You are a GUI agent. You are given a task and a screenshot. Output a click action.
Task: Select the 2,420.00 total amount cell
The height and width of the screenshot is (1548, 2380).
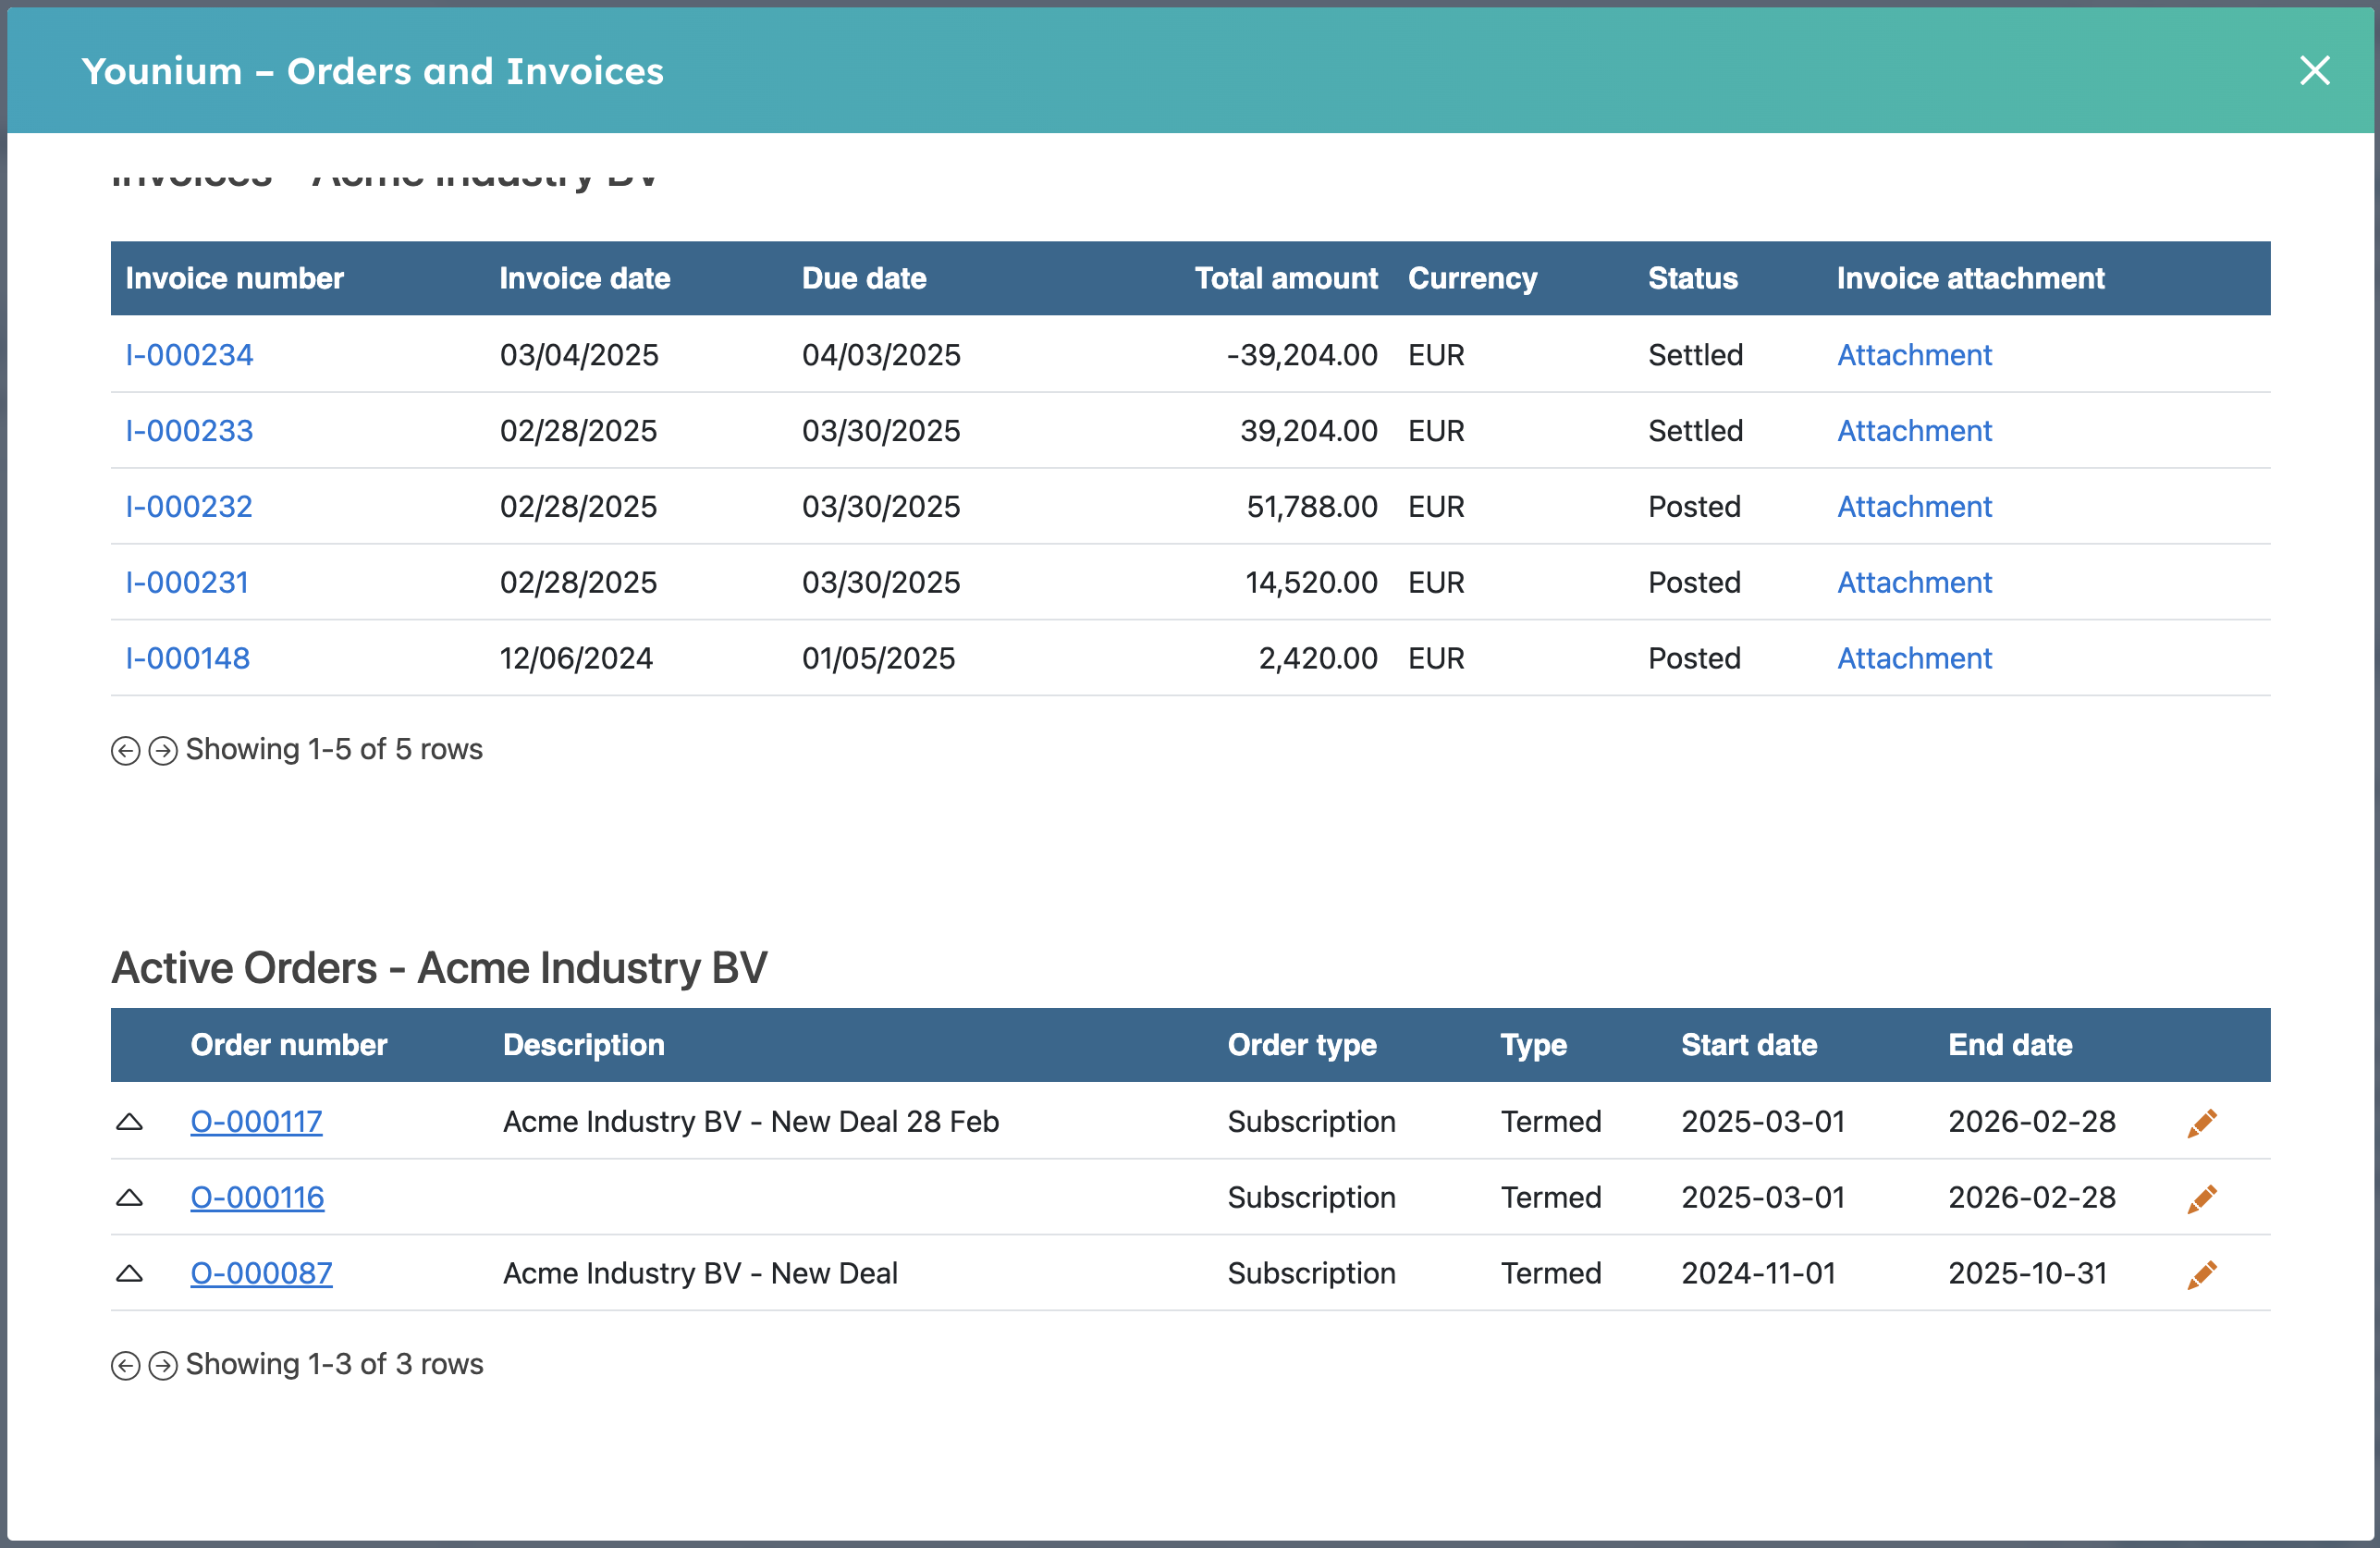(1318, 659)
